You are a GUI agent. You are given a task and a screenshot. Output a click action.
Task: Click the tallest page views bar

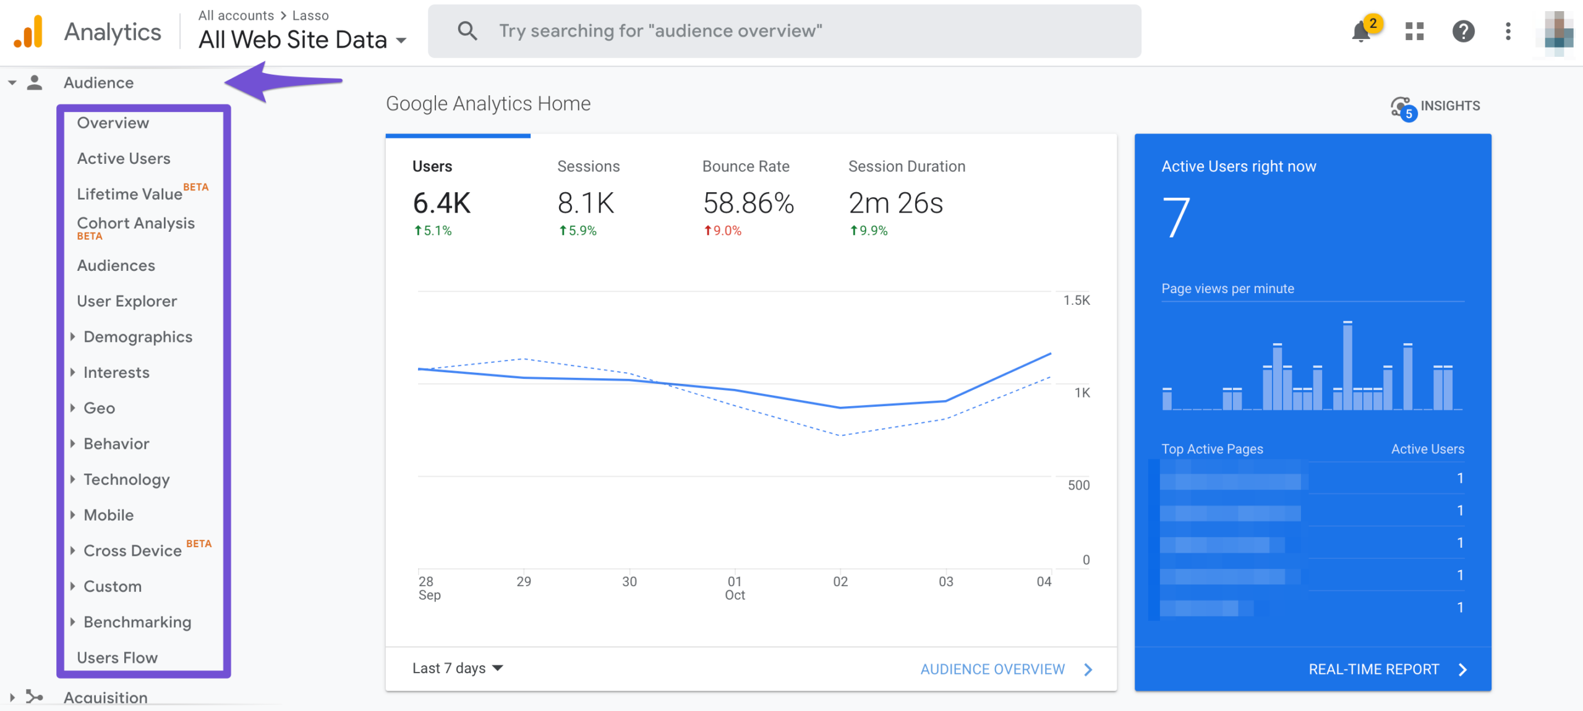pyautogui.click(x=1347, y=365)
